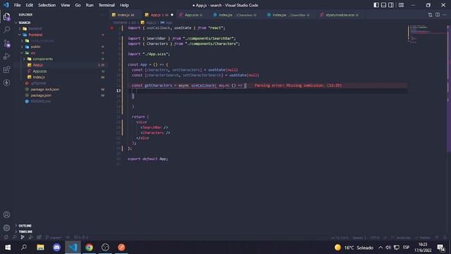Open the Help menu
451x254 pixels.
pyautogui.click(x=124, y=5)
